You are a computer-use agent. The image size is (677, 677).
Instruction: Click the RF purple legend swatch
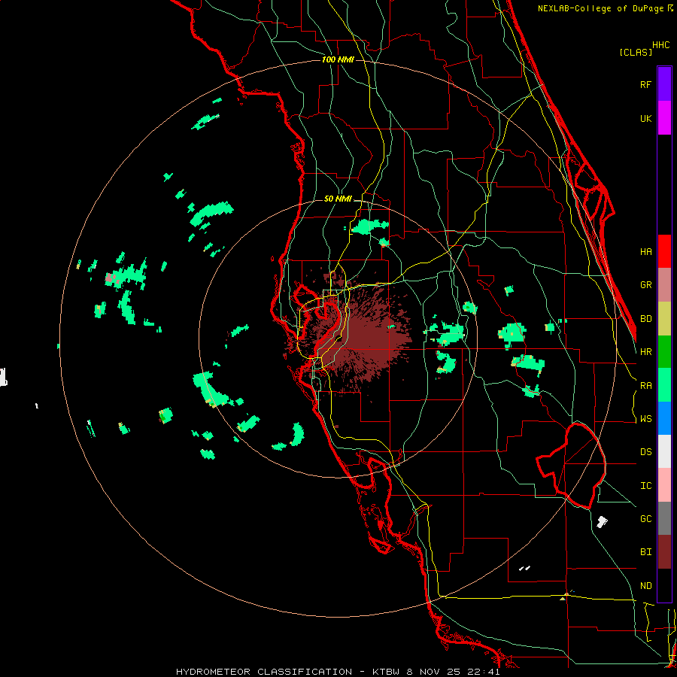point(664,84)
